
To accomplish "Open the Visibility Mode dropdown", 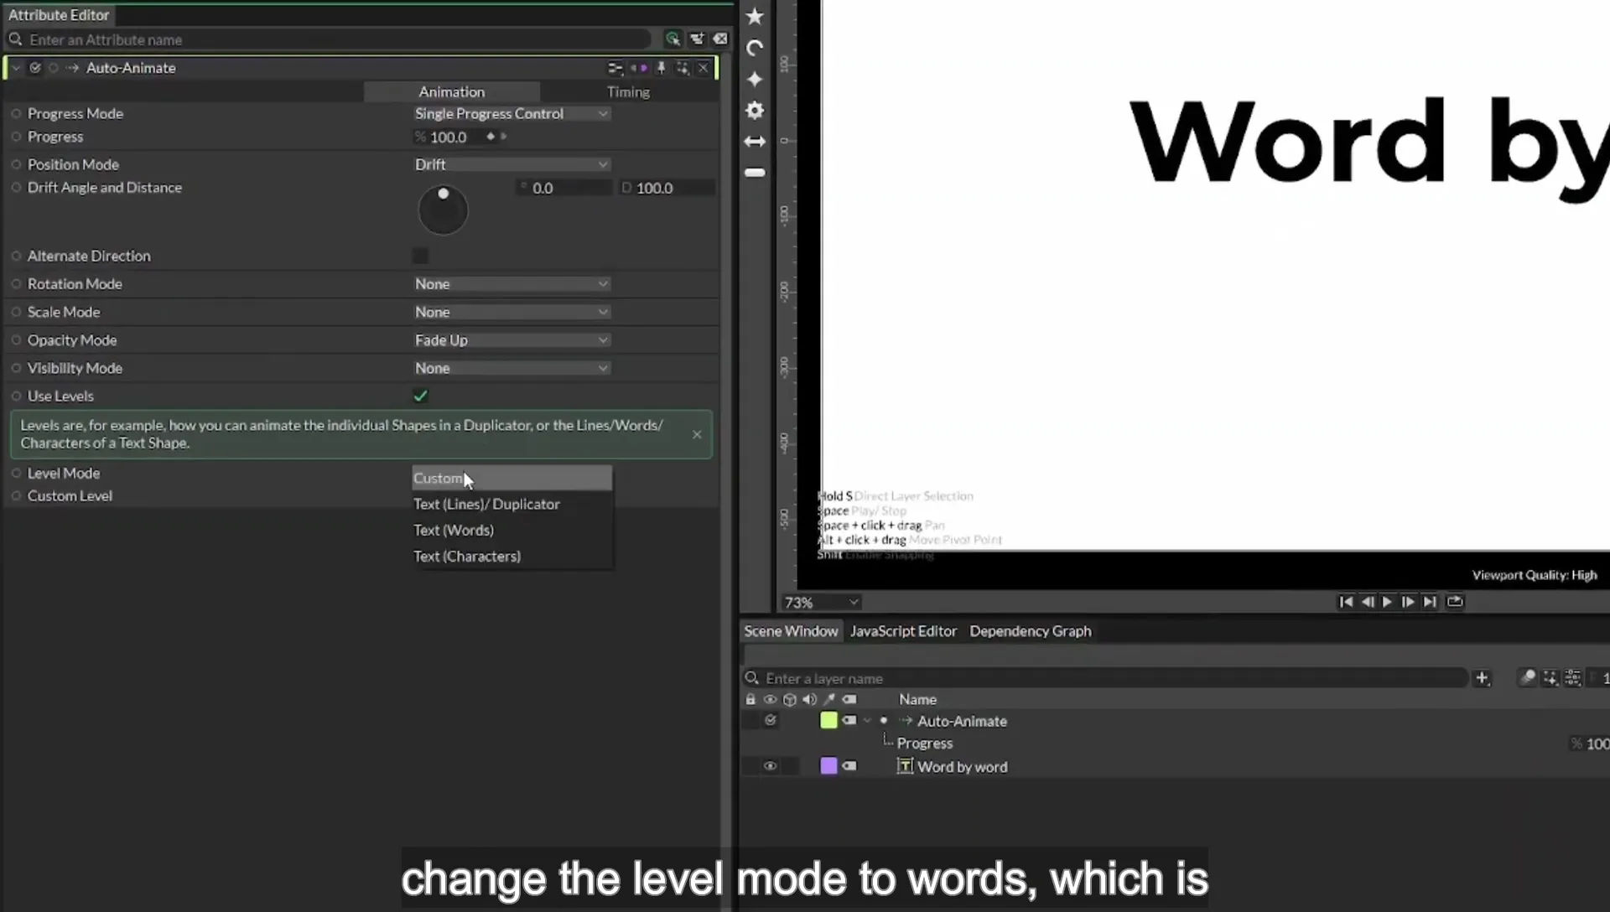I will click(512, 368).
